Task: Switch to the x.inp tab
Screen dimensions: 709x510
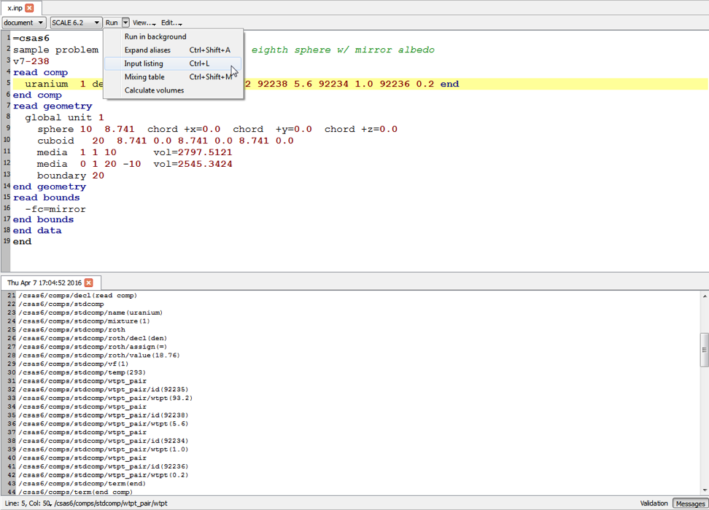Action: tap(14, 8)
